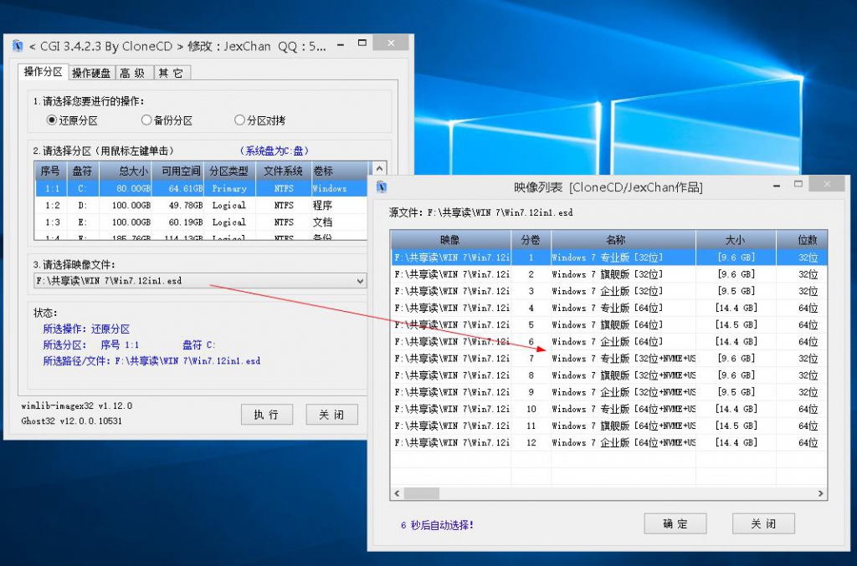
Task: Select image 9, 企业版 32位+NVME
Action: coord(609,392)
